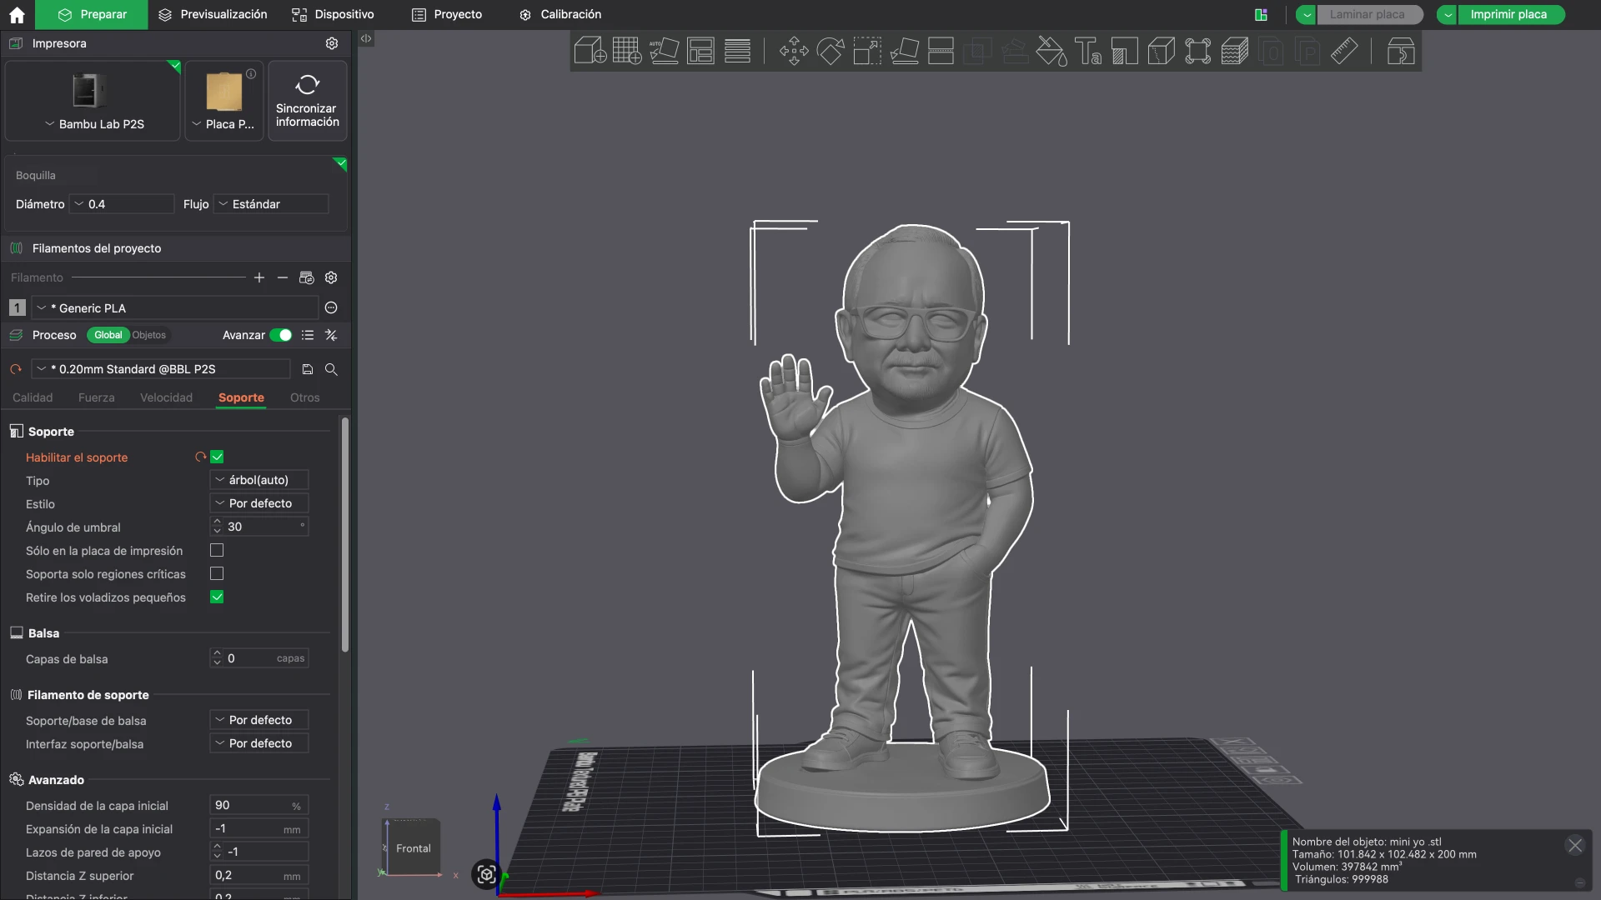The height and width of the screenshot is (900, 1601).
Task: Select the cube with wavy layers tool
Action: click(x=1234, y=51)
